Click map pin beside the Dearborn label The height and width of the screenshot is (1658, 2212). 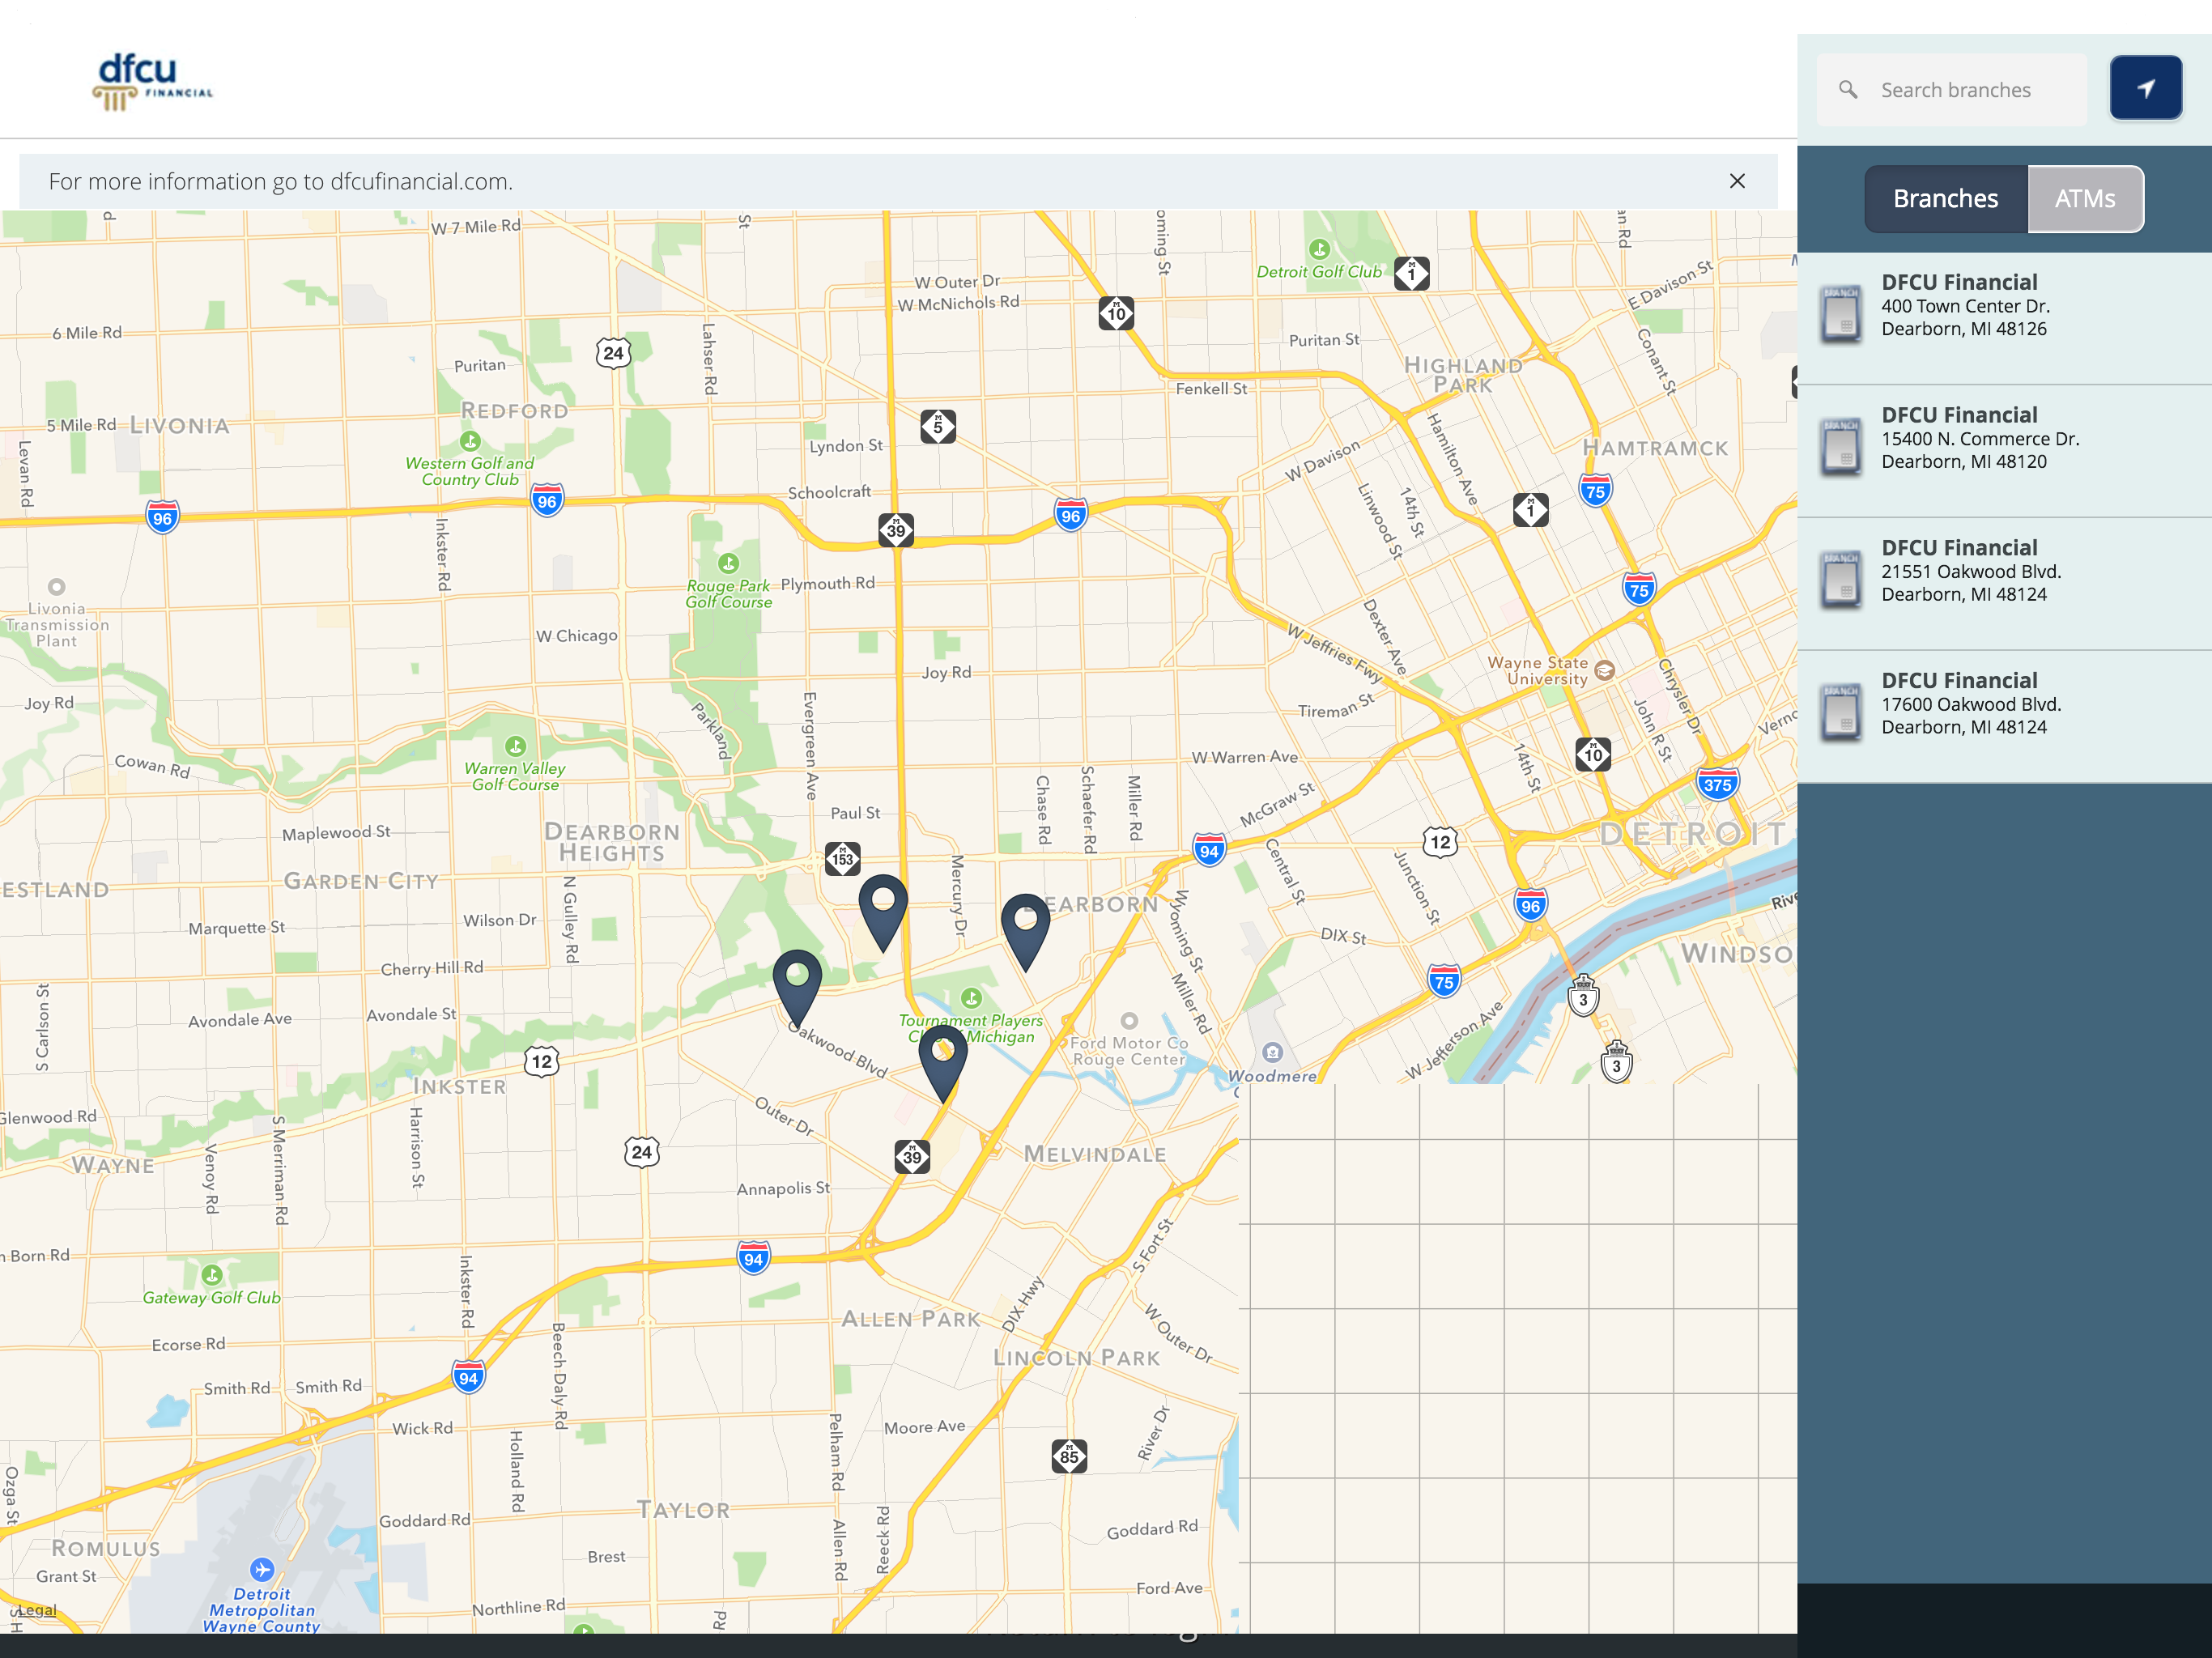(x=1025, y=931)
